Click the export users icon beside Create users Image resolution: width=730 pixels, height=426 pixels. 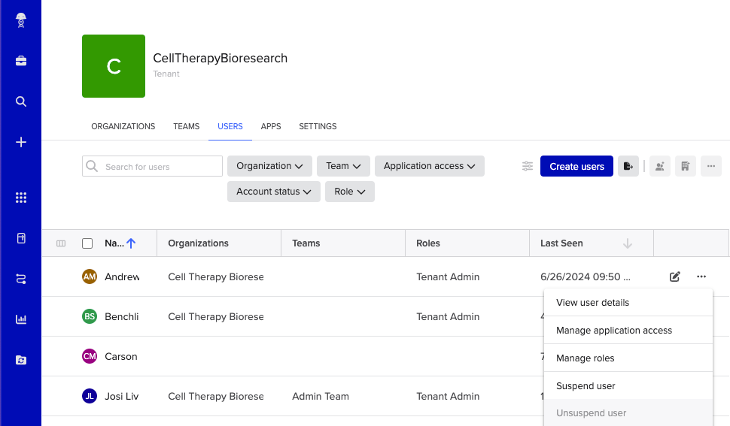click(628, 166)
